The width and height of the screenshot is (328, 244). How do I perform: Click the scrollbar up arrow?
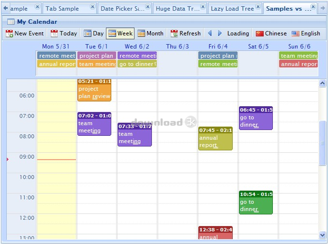pyautogui.click(x=322, y=83)
